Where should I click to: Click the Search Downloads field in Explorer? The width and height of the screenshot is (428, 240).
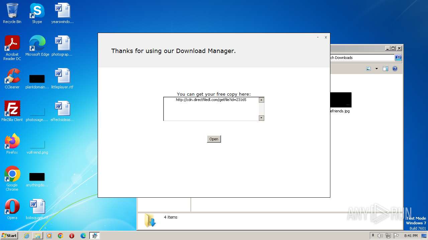click(x=362, y=58)
